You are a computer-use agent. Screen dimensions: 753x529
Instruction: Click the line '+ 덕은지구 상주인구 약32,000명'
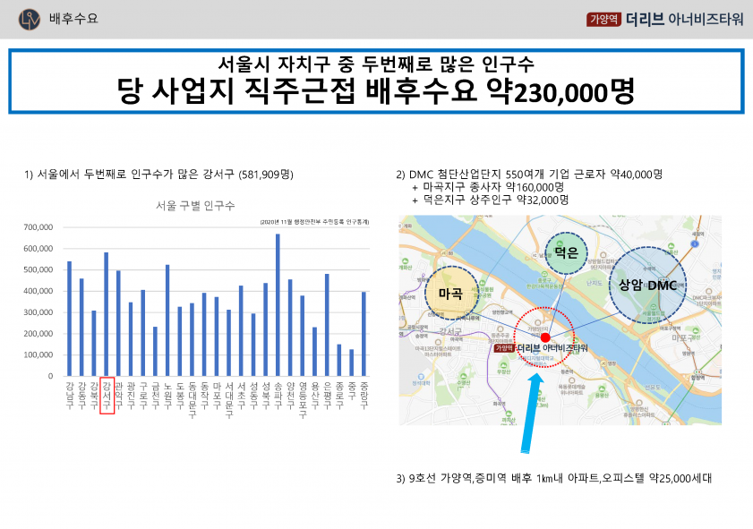491,200
